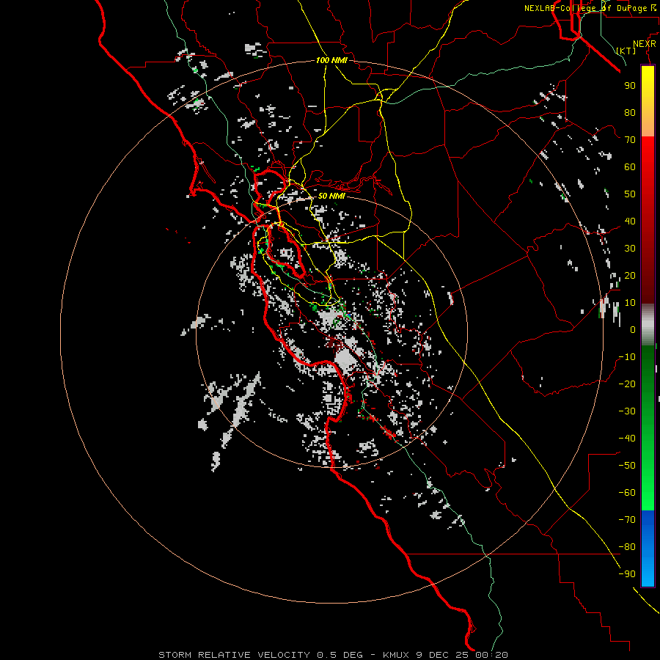The height and width of the screenshot is (660, 660).
Task: Click the "NEXLAB-College of DuPage" header text
Action: 586,8
